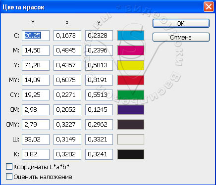Select the black K color swatch
The height and width of the screenshot is (185, 216).
tap(131, 154)
